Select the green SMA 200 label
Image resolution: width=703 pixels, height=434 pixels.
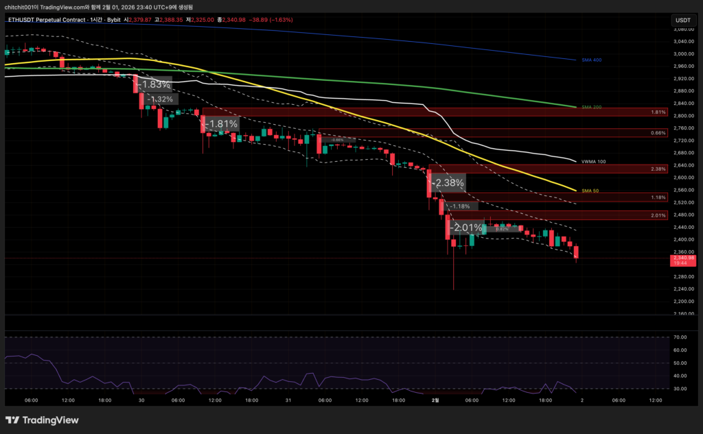[x=591, y=108]
